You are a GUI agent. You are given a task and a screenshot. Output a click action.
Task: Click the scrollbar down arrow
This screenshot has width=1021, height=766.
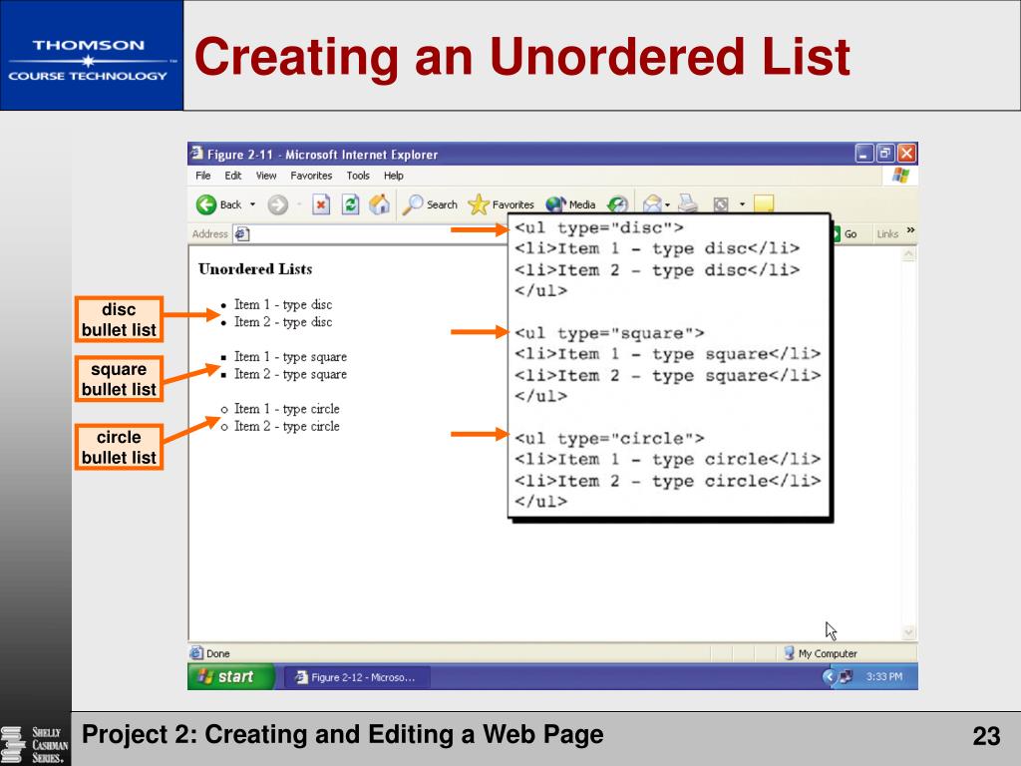[x=909, y=632]
